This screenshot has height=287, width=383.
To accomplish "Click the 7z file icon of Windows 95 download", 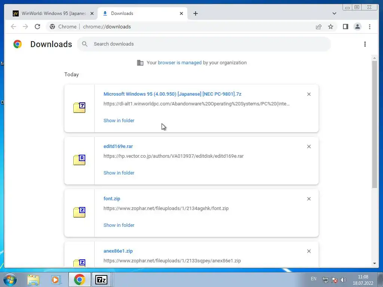I will (79, 108).
